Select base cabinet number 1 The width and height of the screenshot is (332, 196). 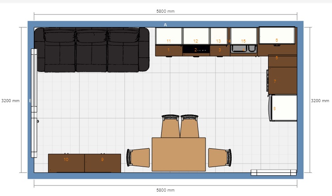(169, 50)
